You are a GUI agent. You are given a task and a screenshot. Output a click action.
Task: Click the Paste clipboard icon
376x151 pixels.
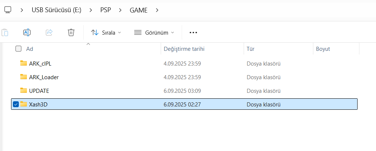[5, 32]
